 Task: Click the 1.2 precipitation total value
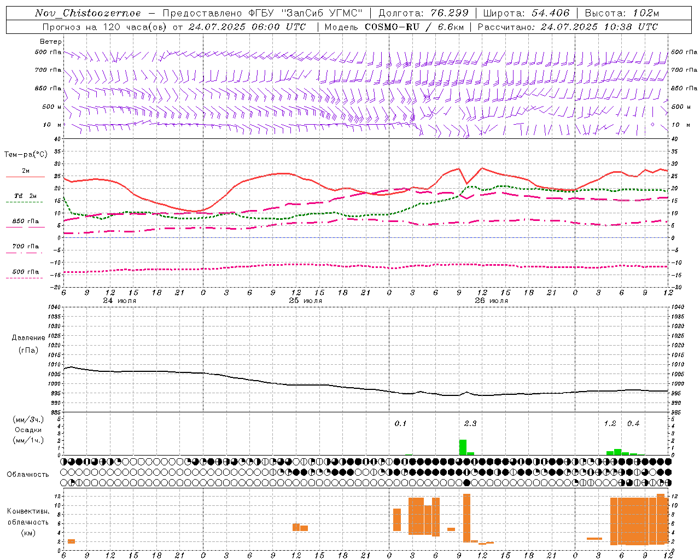point(610,423)
